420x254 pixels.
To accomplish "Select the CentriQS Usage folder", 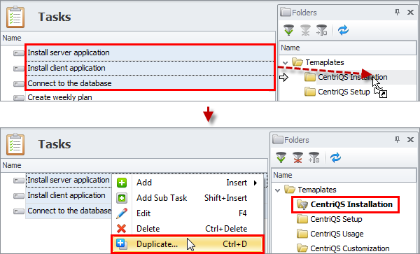I will pos(337,234).
